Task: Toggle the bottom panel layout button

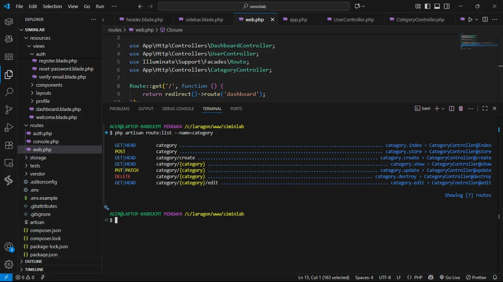Action: point(437,6)
